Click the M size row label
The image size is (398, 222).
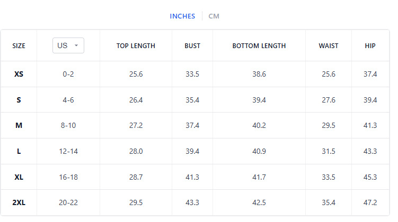[19, 125]
